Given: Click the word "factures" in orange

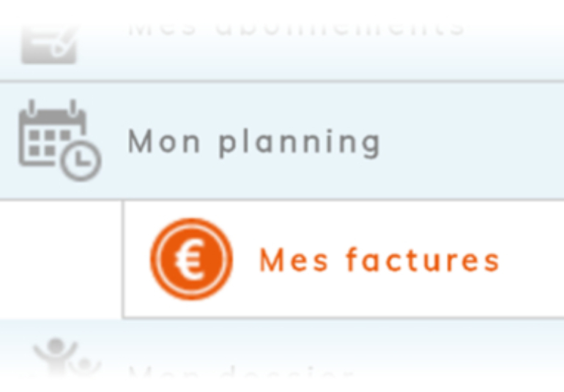Looking at the screenshot, I should [423, 260].
